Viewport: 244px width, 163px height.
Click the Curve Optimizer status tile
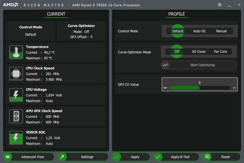tap(81, 31)
